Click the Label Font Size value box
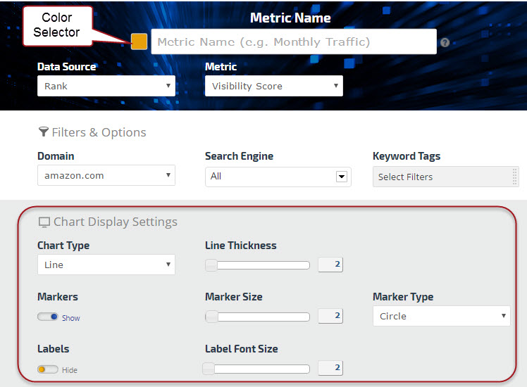This screenshot has height=387, width=527. coord(330,368)
